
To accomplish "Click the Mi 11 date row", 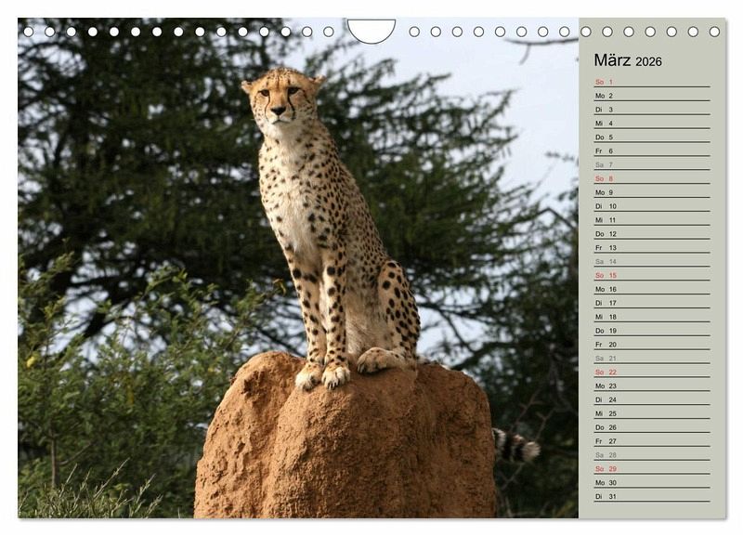I will (x=651, y=220).
